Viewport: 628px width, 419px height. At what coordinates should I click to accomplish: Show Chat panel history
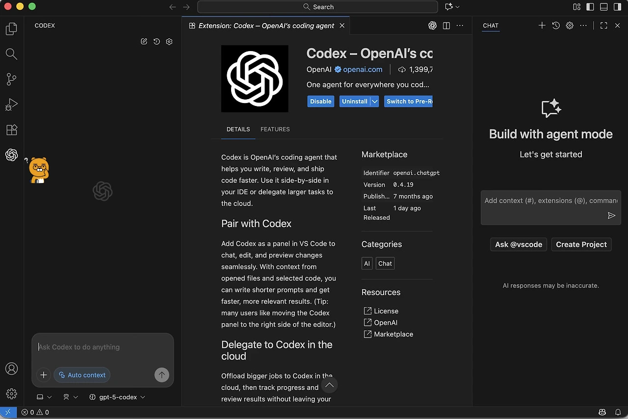pyautogui.click(x=556, y=26)
